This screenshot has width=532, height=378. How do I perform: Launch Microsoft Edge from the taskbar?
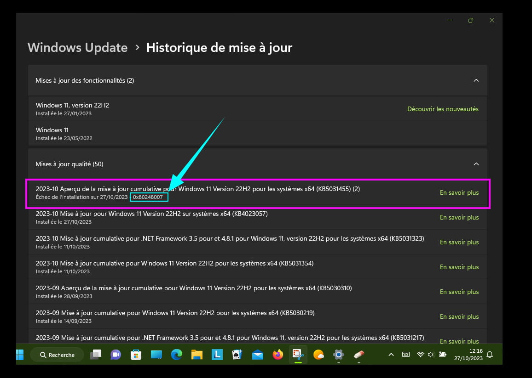pyautogui.click(x=176, y=355)
